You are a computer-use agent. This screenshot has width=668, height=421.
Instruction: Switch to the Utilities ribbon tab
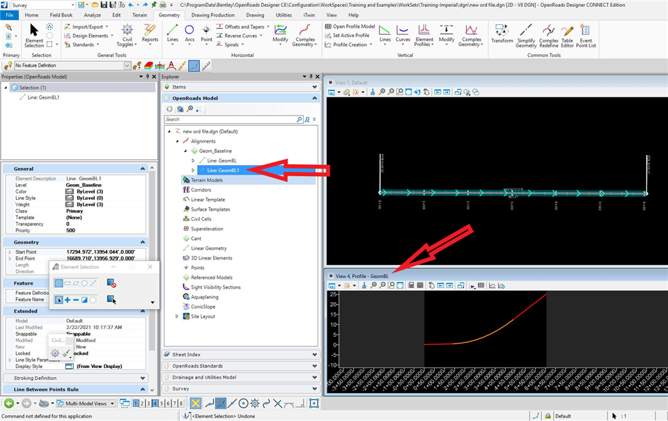pos(283,15)
